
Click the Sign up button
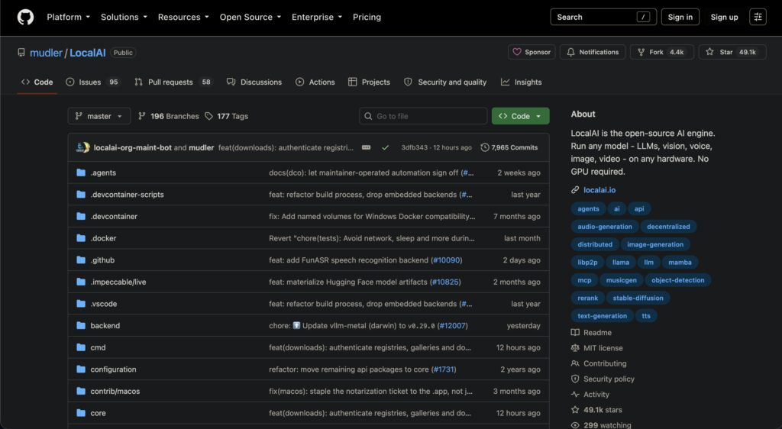(x=724, y=17)
